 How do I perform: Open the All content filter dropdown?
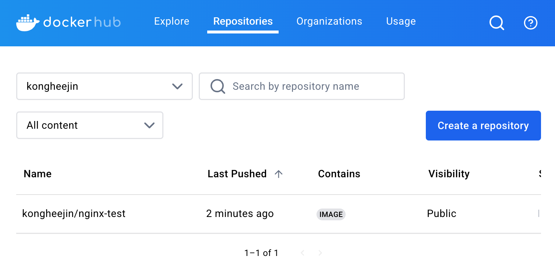tap(90, 125)
